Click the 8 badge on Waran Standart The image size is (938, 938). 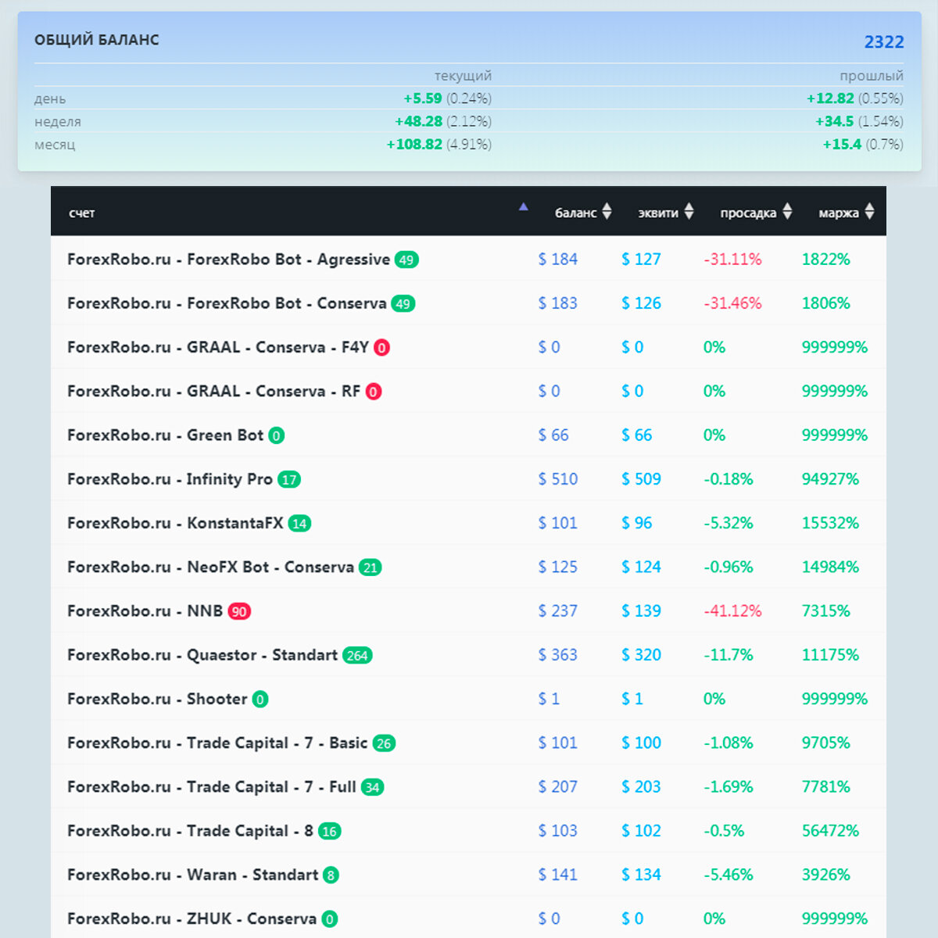[331, 875]
